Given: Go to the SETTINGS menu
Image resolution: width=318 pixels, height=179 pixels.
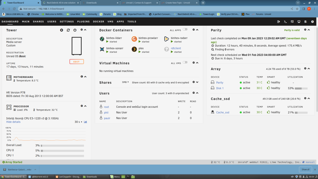Looking at the screenshot, I should (x=67, y=22).
